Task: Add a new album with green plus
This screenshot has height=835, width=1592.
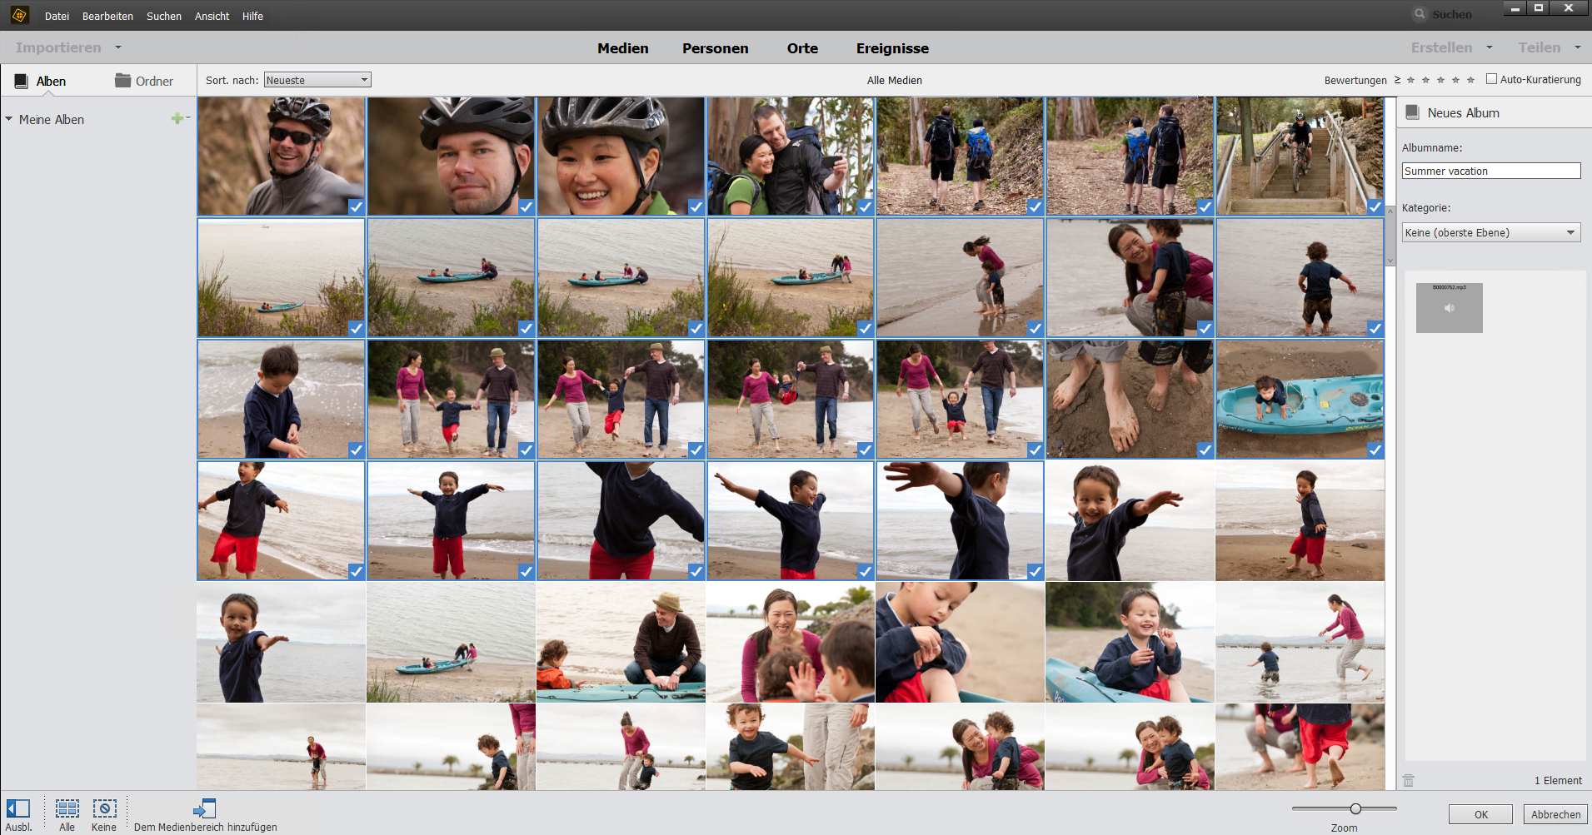Action: (x=177, y=119)
